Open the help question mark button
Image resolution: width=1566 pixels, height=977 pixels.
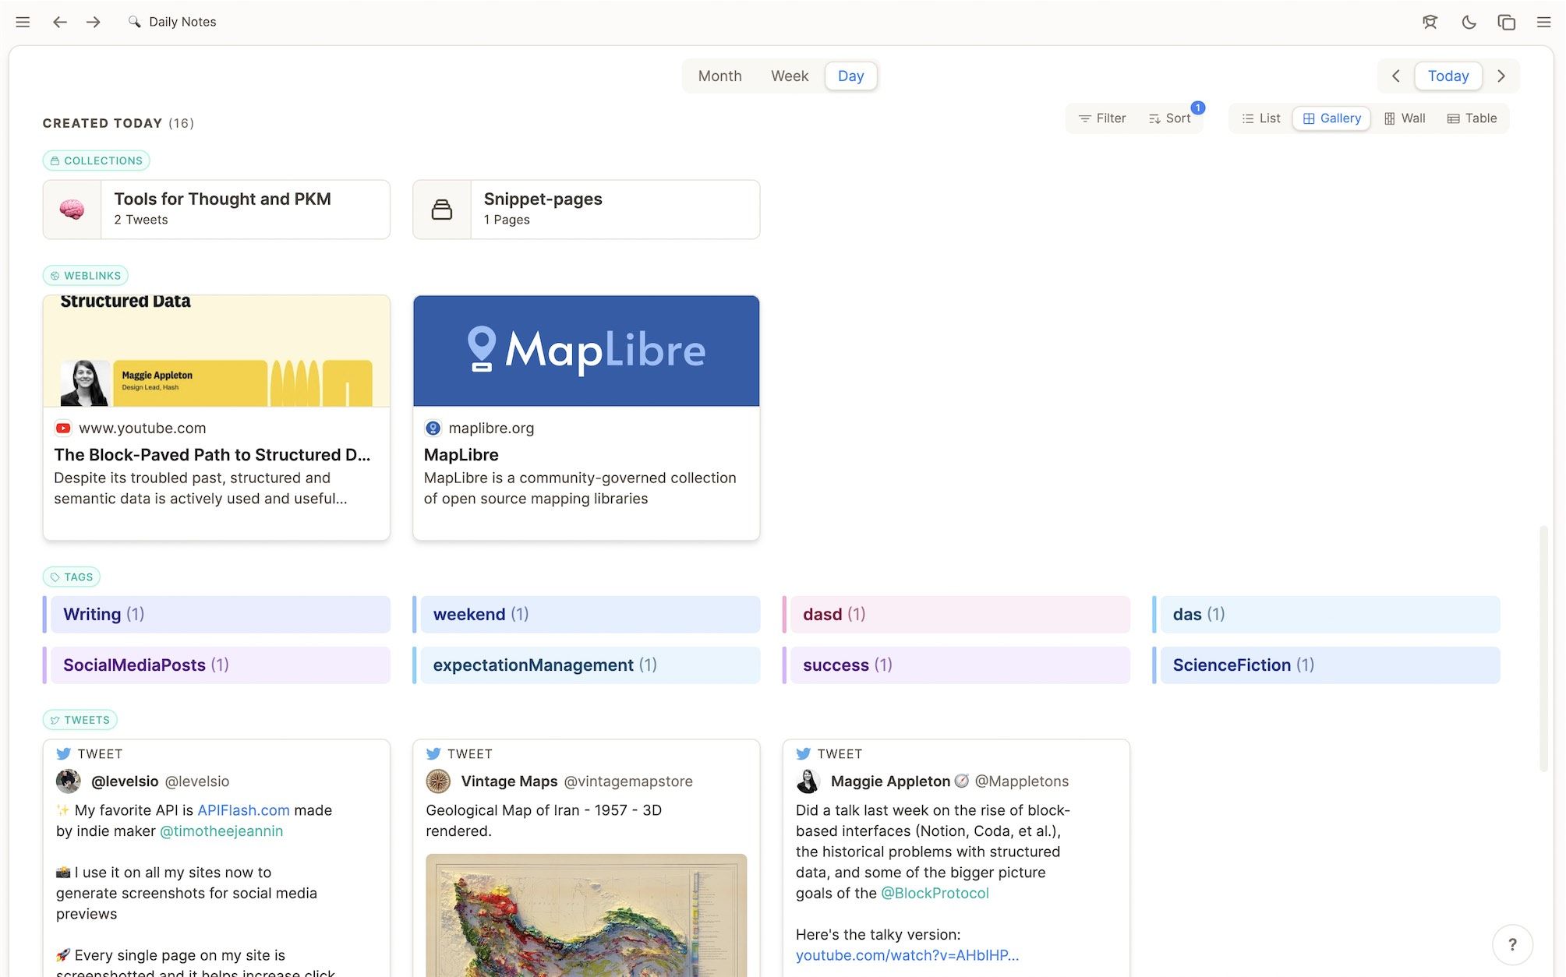point(1512,944)
